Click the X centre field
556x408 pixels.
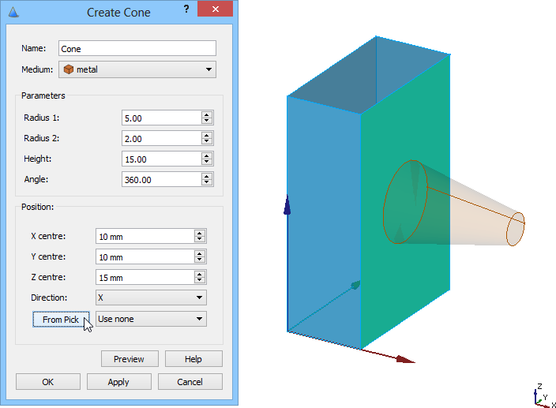pos(145,236)
